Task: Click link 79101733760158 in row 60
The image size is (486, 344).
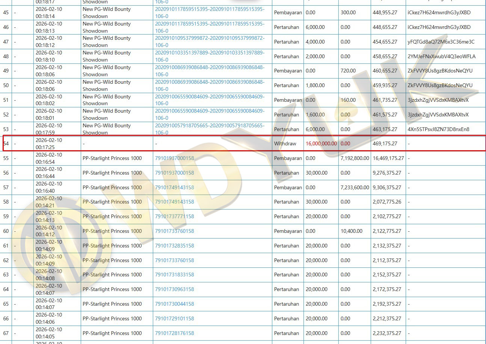Action: coord(174,231)
